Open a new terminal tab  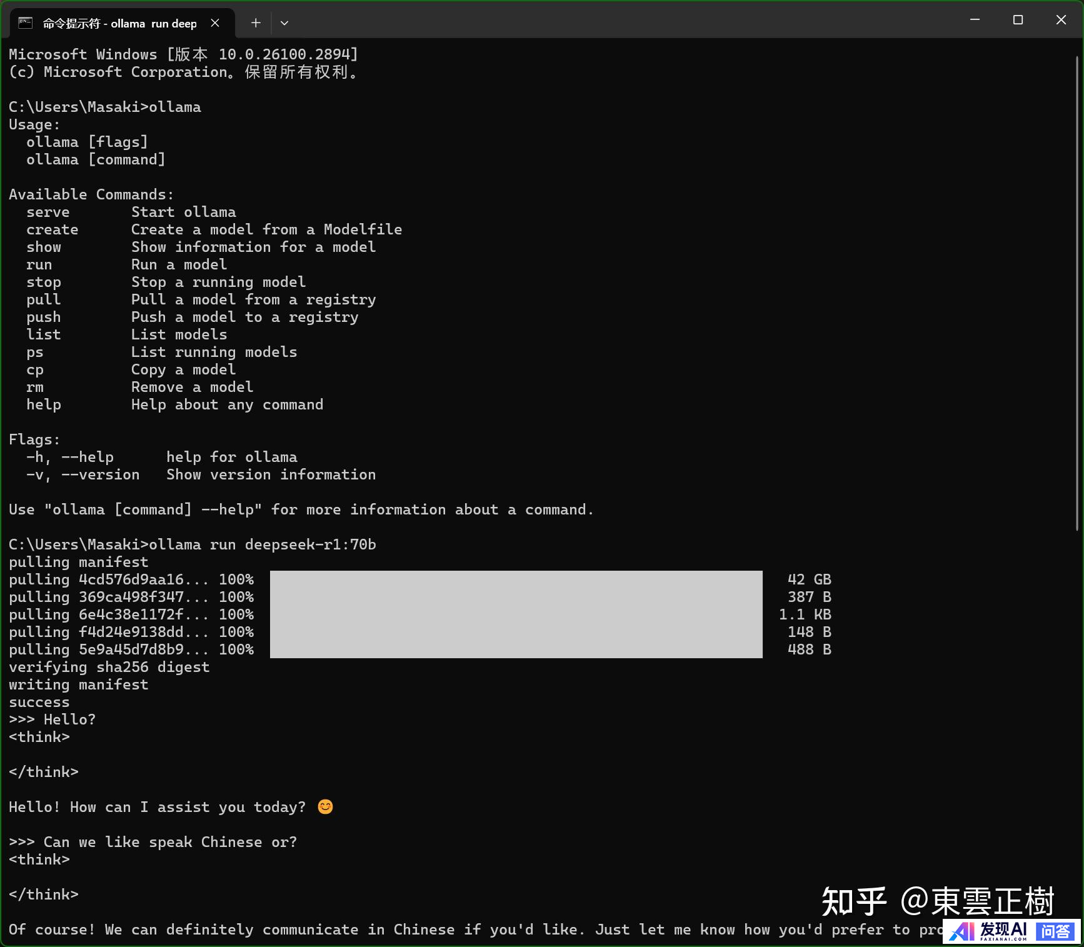tap(256, 23)
